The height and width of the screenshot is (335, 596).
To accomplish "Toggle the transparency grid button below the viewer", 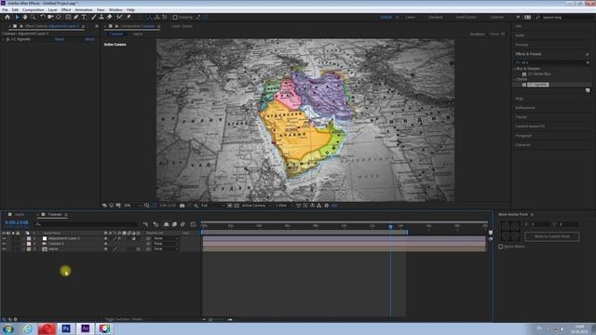I will [237, 206].
